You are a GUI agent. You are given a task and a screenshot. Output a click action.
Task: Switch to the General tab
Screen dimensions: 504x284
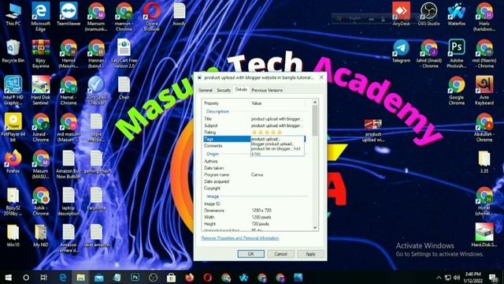(206, 90)
